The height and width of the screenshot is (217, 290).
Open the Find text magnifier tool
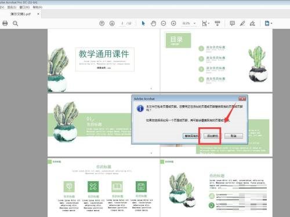[x=15, y=24]
